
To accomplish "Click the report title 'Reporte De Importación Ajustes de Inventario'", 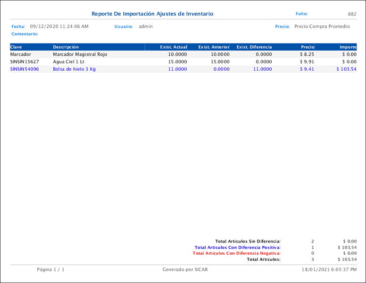I will [x=152, y=14].
